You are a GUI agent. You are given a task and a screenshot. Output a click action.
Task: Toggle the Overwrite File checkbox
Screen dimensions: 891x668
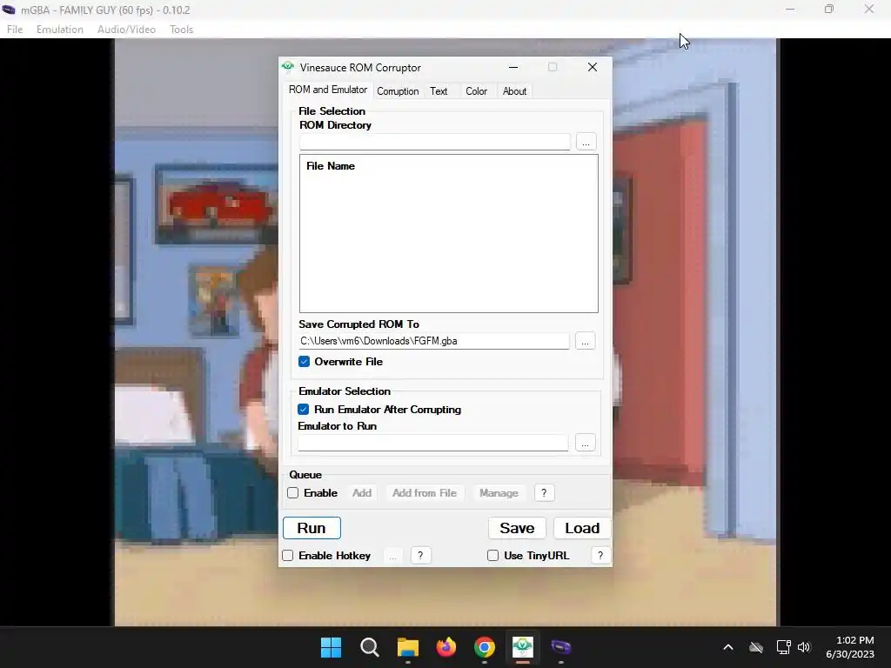click(x=304, y=362)
